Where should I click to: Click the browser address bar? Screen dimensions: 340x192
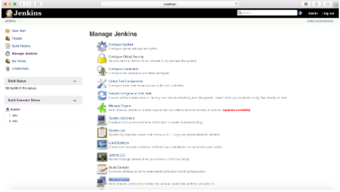click(170, 4)
